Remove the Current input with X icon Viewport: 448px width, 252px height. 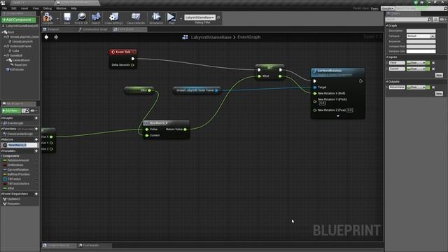pyautogui.click(x=433, y=69)
